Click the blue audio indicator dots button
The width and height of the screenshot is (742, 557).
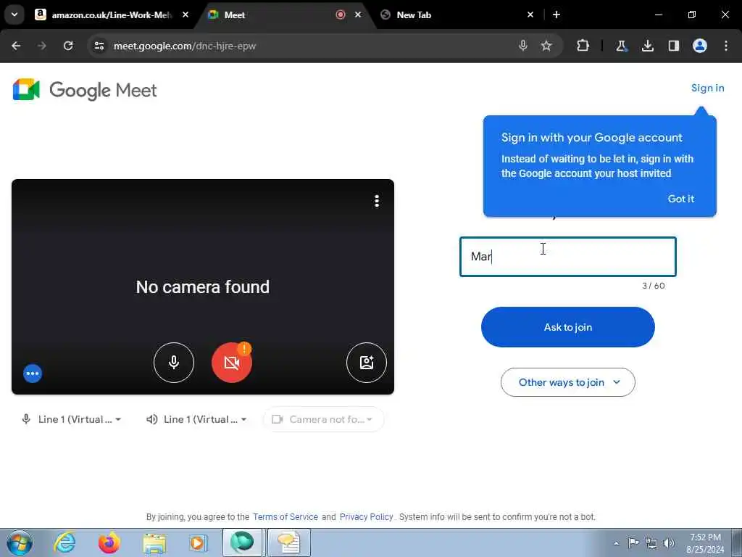point(33,374)
